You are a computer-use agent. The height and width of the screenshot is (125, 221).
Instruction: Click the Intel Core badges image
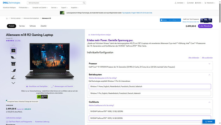pyautogui.click(x=206, y=20)
